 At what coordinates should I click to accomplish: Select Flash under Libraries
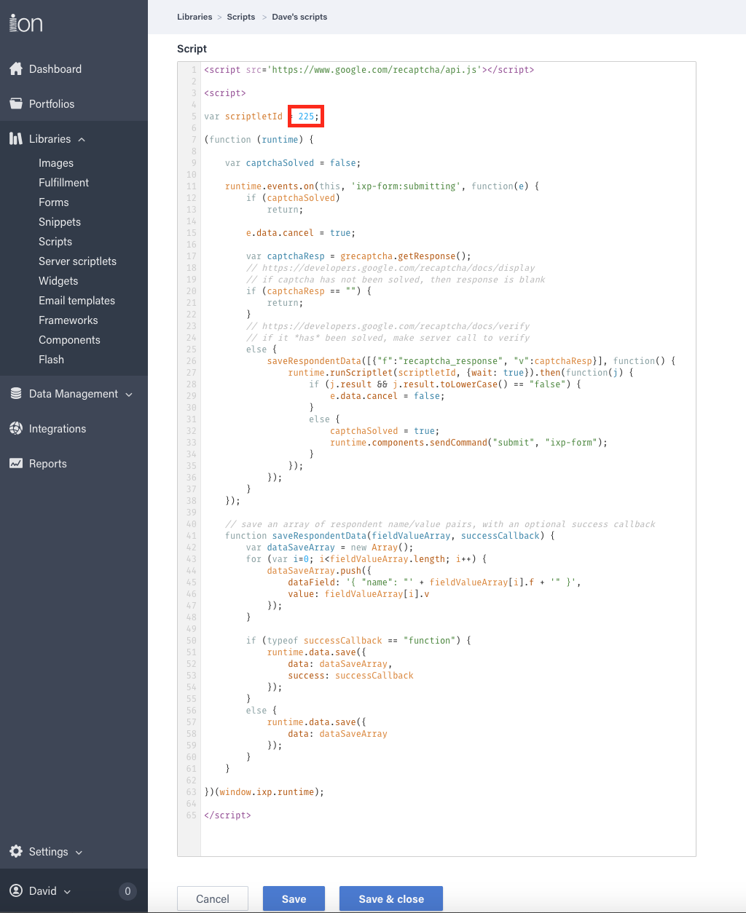pyautogui.click(x=52, y=360)
